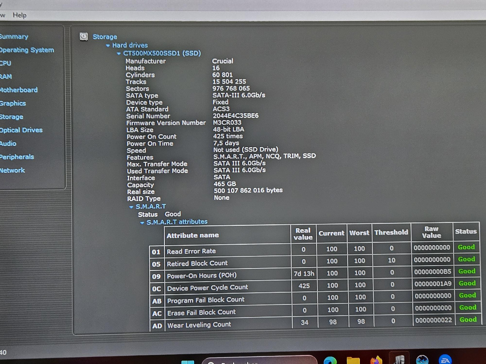
Task: Click the Status column header
Action: [466, 231]
